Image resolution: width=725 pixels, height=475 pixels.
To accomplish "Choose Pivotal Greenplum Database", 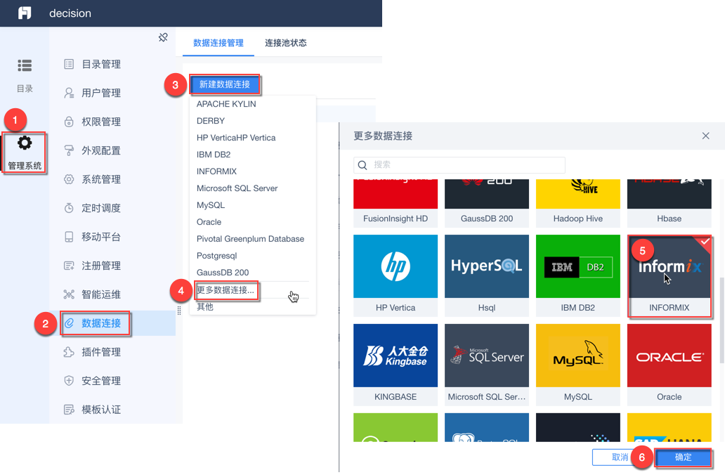I will coord(250,239).
